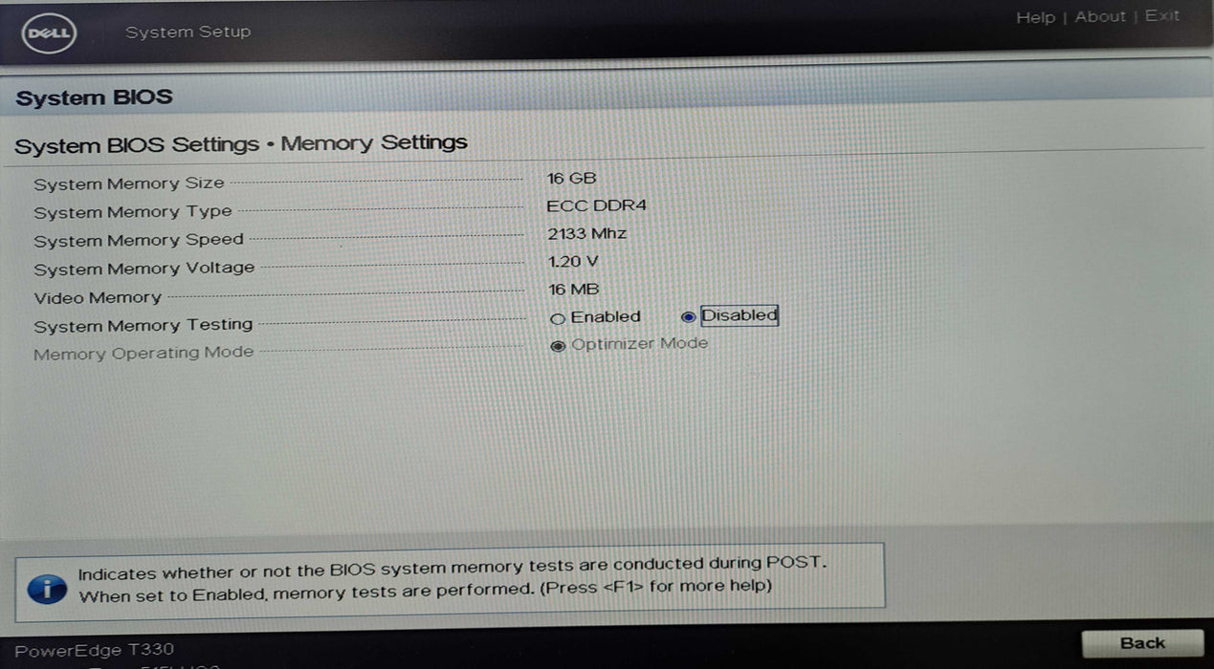Click the Memory Operating Mode label
Image resolution: width=1214 pixels, height=669 pixels.
[x=143, y=353]
